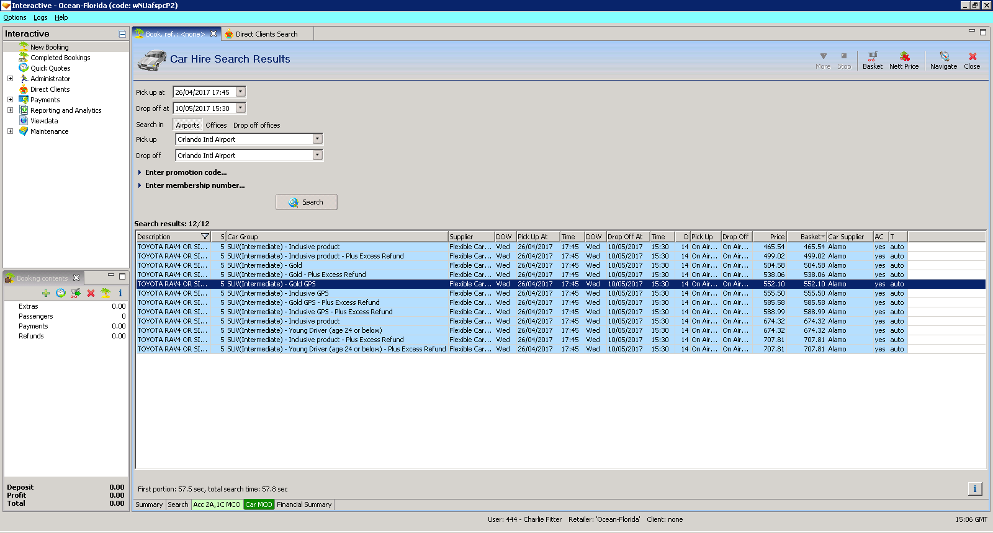Open the Acc 2A,1C MCO tab
Image resolution: width=993 pixels, height=533 pixels.
coord(217,504)
